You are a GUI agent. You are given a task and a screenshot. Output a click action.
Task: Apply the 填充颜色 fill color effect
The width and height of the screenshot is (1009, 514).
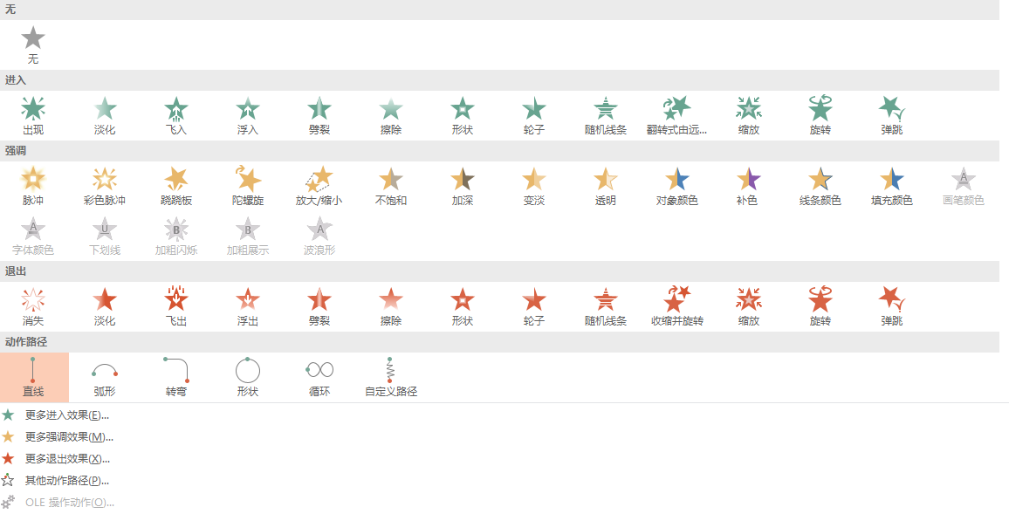tap(891, 187)
